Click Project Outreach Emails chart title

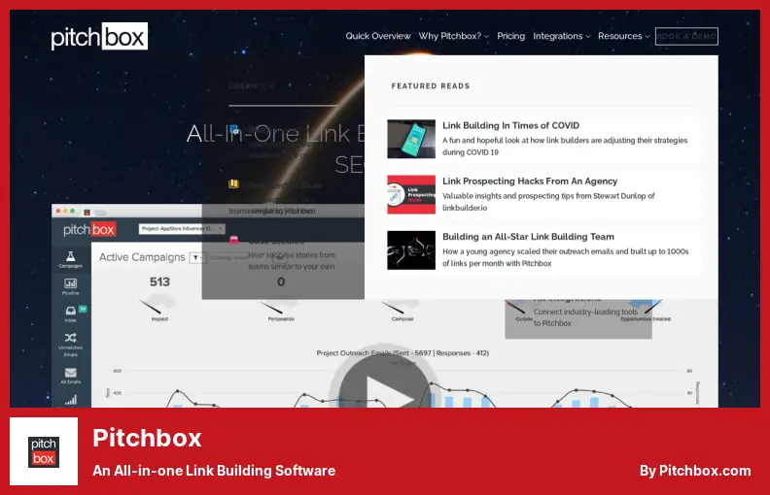[x=402, y=353]
